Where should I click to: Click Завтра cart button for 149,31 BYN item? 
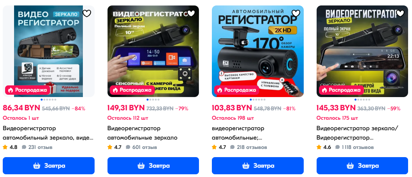coord(153,166)
